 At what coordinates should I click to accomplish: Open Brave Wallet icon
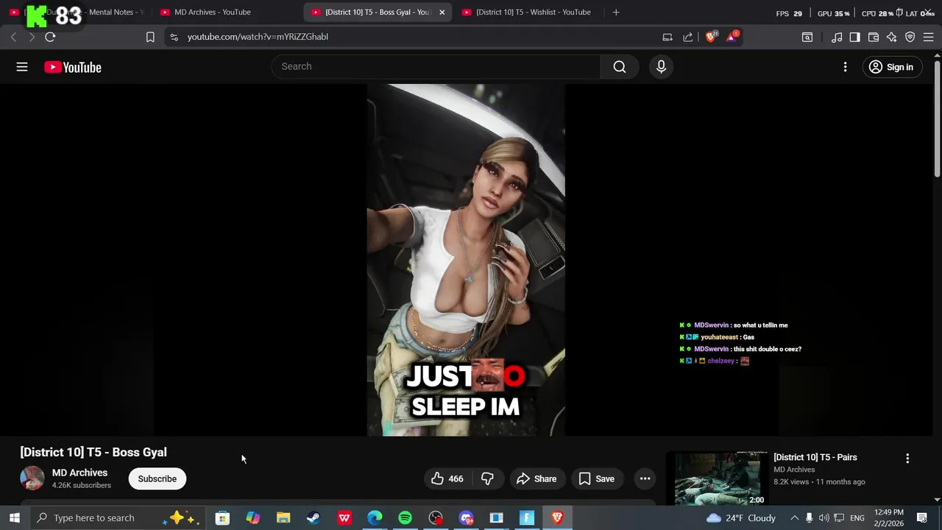point(874,37)
